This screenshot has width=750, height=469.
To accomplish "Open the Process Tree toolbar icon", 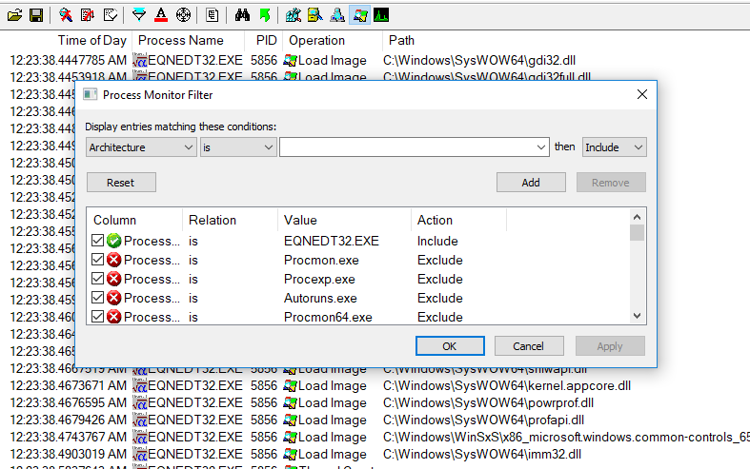I will [212, 15].
